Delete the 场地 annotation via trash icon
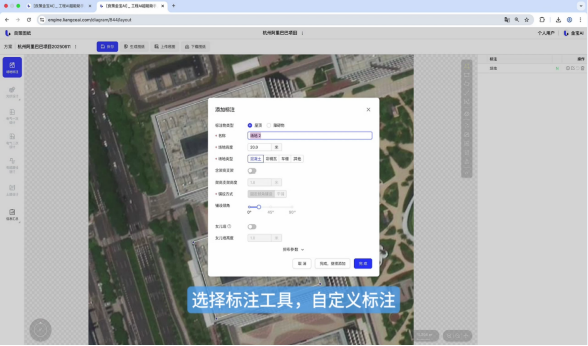This screenshot has width=588, height=346. [583, 68]
